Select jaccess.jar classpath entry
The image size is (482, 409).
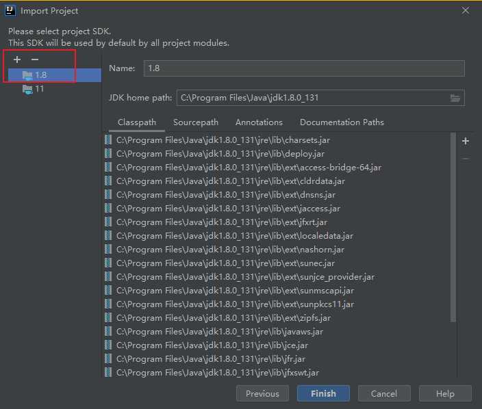pos(277,209)
